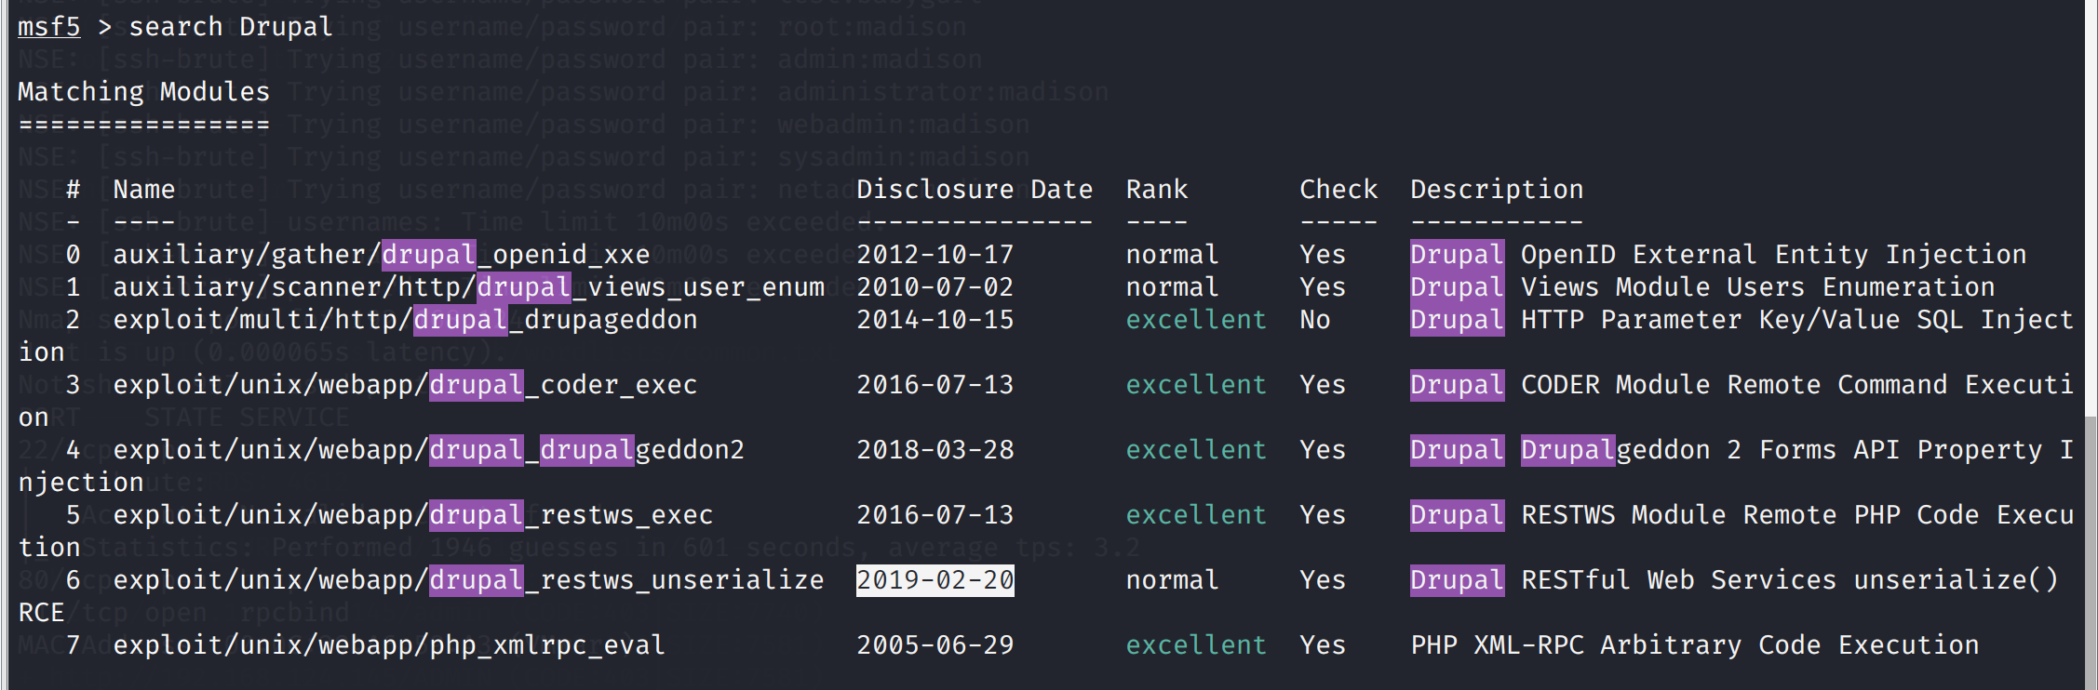2098x690 pixels.
Task: Click 'excellent' rank in drupalgeddon2 row
Action: coord(1196,450)
